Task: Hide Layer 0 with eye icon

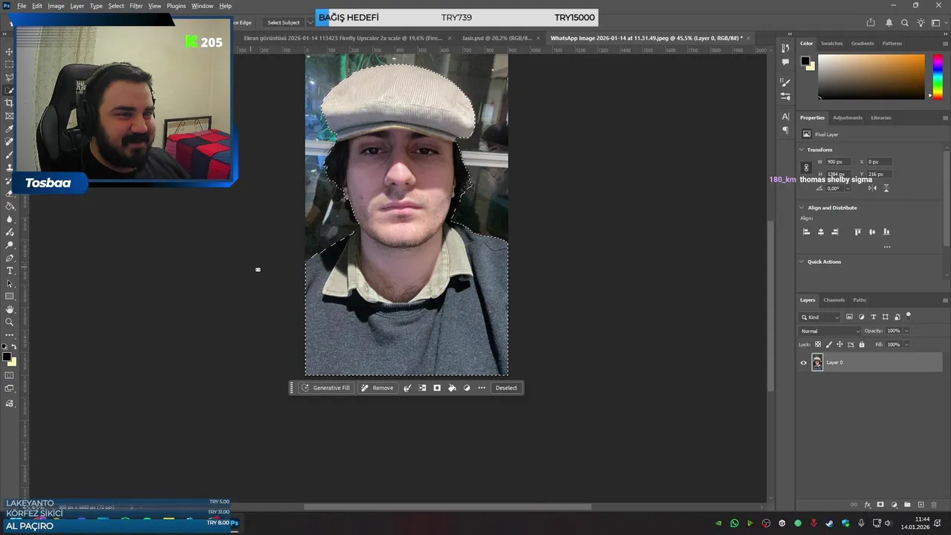Action: tap(803, 363)
